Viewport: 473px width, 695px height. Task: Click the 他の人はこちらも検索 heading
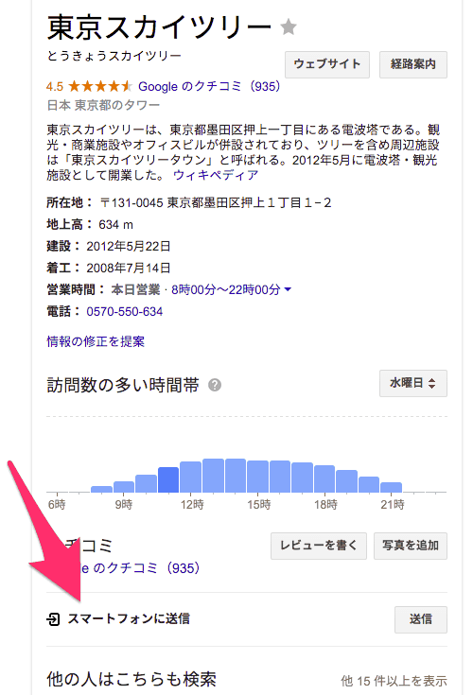(131, 679)
